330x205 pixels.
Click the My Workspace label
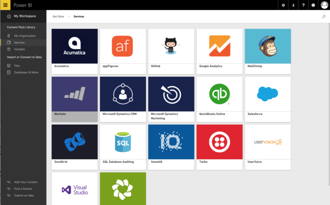25,16
